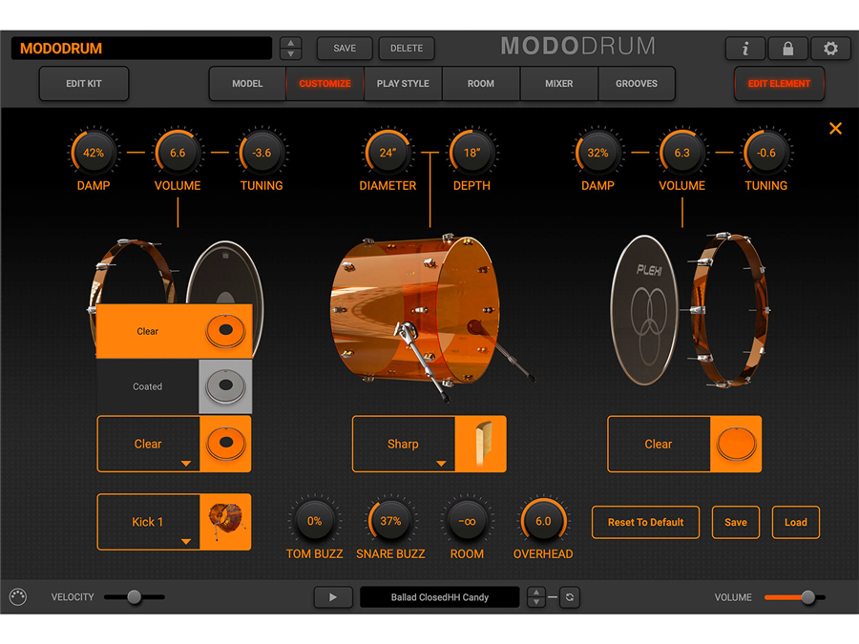
Task: Click the Load button
Action: (x=795, y=522)
